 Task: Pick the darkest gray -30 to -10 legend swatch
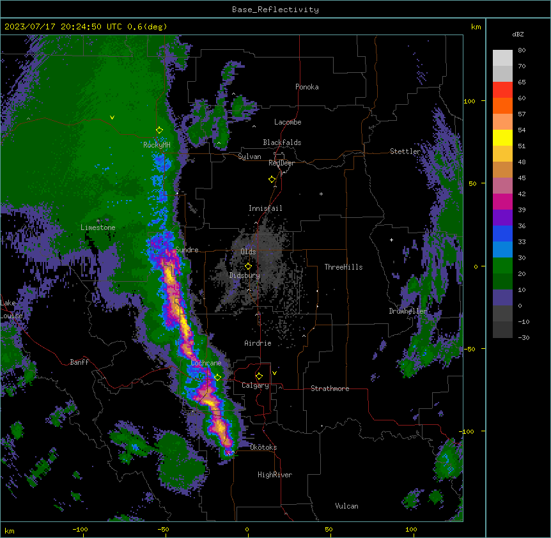click(x=502, y=330)
